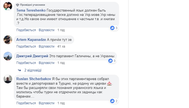
Task: Reply to Ruslan Shcherbakov via 'Відповісти'
Action: tap(47, 103)
